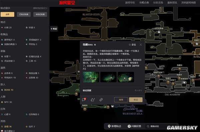
Task: Click the link at top right of sidebar
Action: (x=40, y=8)
